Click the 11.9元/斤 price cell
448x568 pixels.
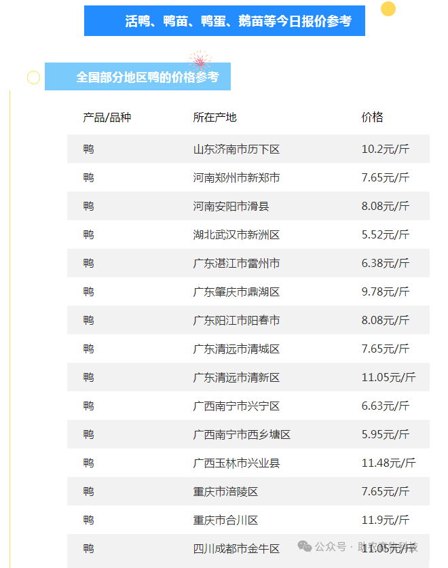pos(385,520)
